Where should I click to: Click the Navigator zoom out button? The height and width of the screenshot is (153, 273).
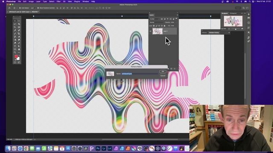coord(229,29)
